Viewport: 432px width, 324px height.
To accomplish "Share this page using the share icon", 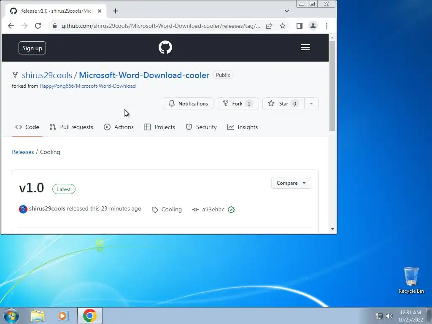I will point(269,26).
